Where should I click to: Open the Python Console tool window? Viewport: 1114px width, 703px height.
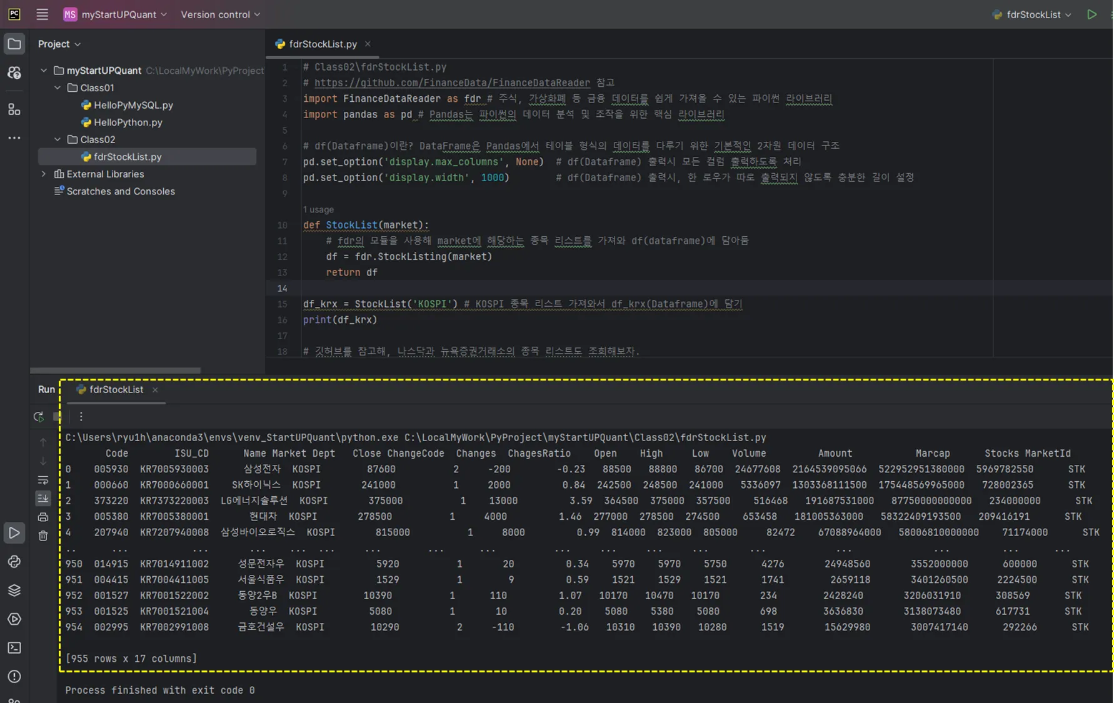[x=14, y=562]
